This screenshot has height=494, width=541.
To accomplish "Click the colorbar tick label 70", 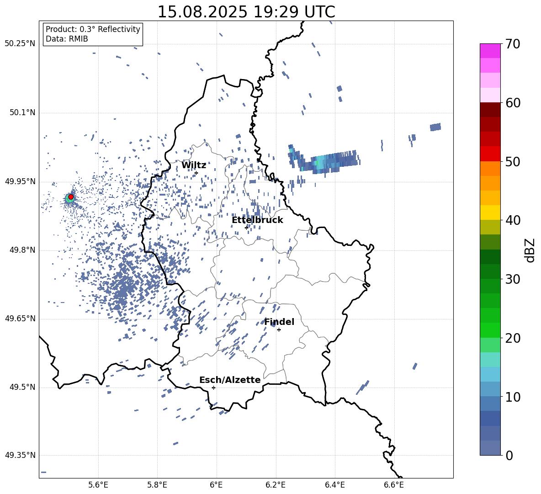I will pos(513,44).
